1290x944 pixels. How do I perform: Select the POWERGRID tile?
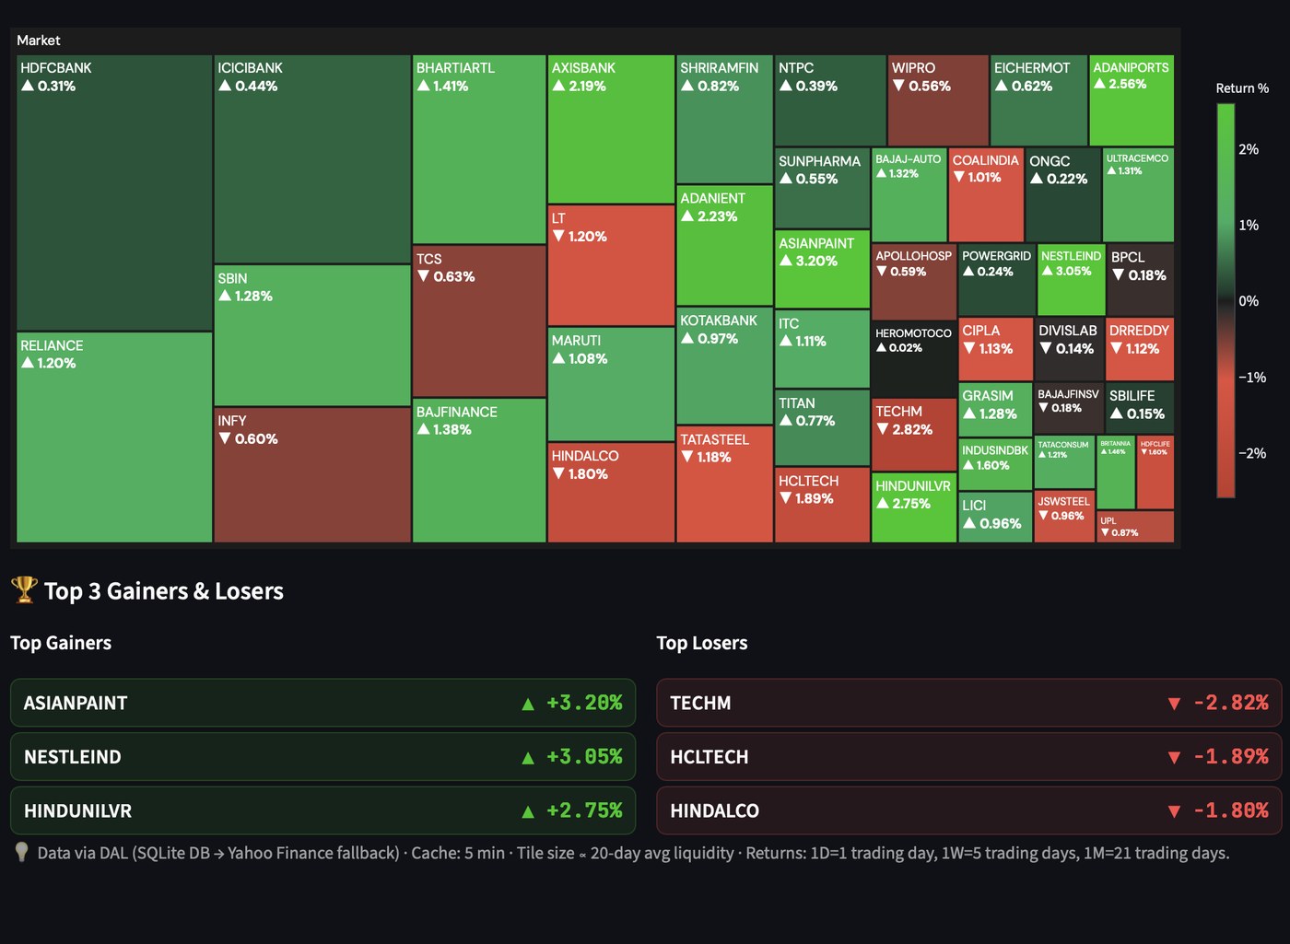tap(996, 280)
